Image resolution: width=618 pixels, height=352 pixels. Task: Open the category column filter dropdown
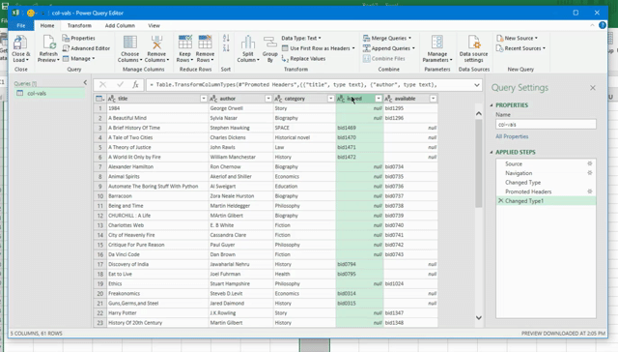point(331,99)
